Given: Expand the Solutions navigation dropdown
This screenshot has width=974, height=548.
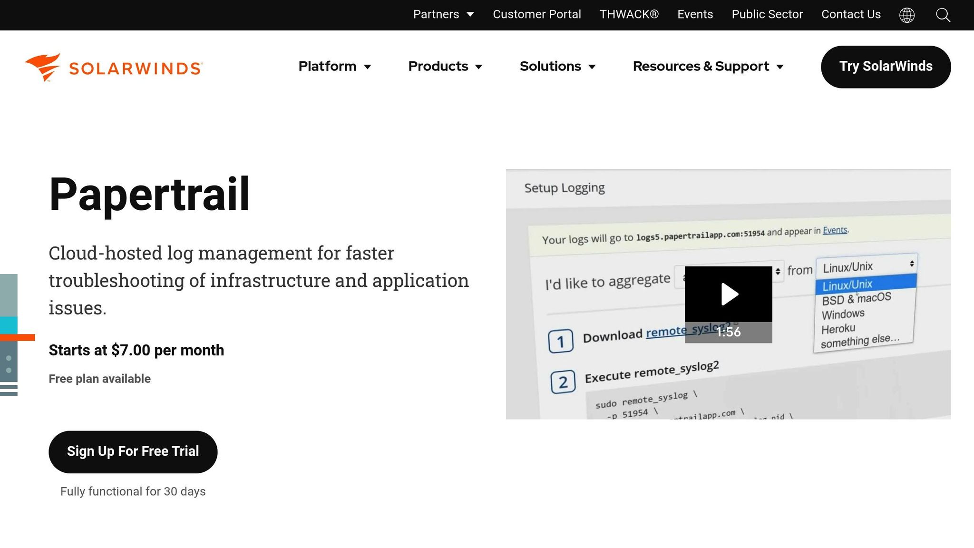Looking at the screenshot, I should coord(550,67).
